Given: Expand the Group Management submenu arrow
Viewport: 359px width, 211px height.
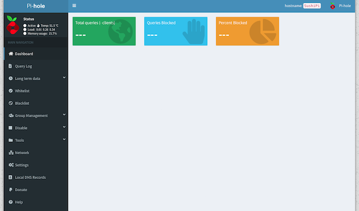Looking at the screenshot, I should coord(64,114).
